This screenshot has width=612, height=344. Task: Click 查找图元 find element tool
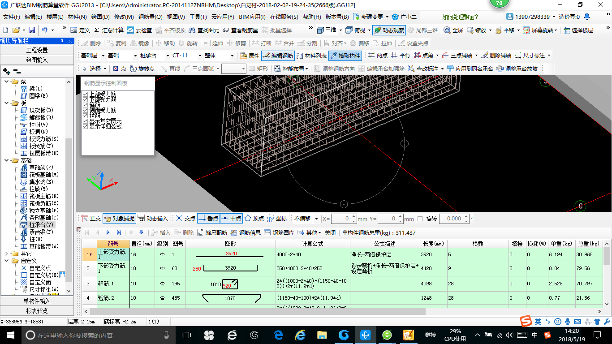click(204, 30)
